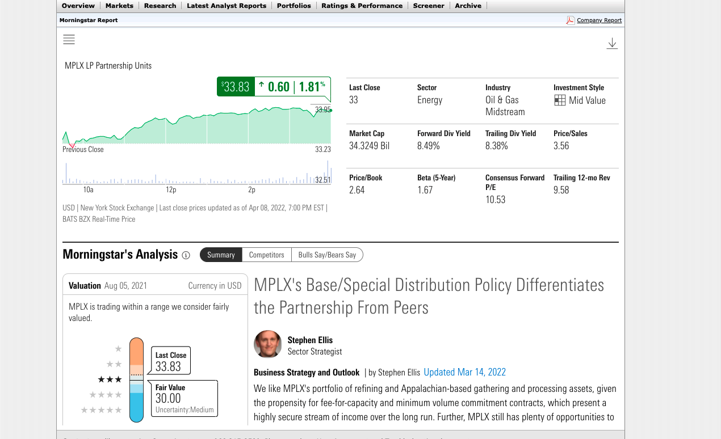Switch to Bulls Say/Bears Say view
Image resolution: width=721 pixels, height=439 pixels.
[x=327, y=255]
